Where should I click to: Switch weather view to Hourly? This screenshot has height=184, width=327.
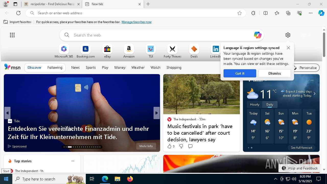(255, 105)
